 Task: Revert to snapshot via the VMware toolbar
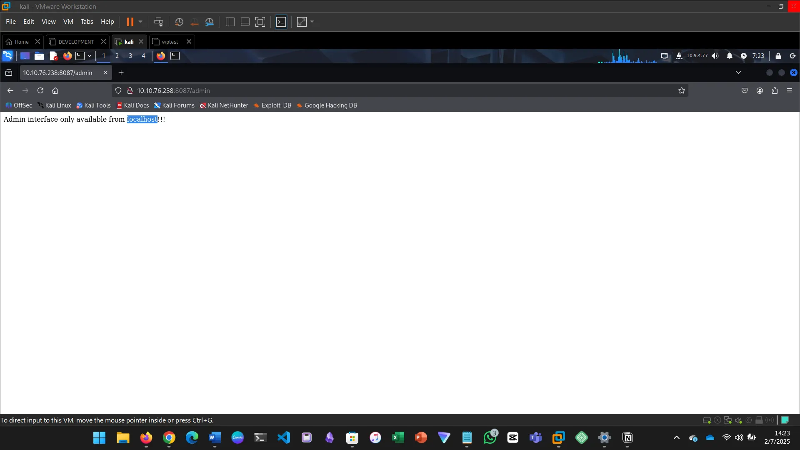point(194,22)
